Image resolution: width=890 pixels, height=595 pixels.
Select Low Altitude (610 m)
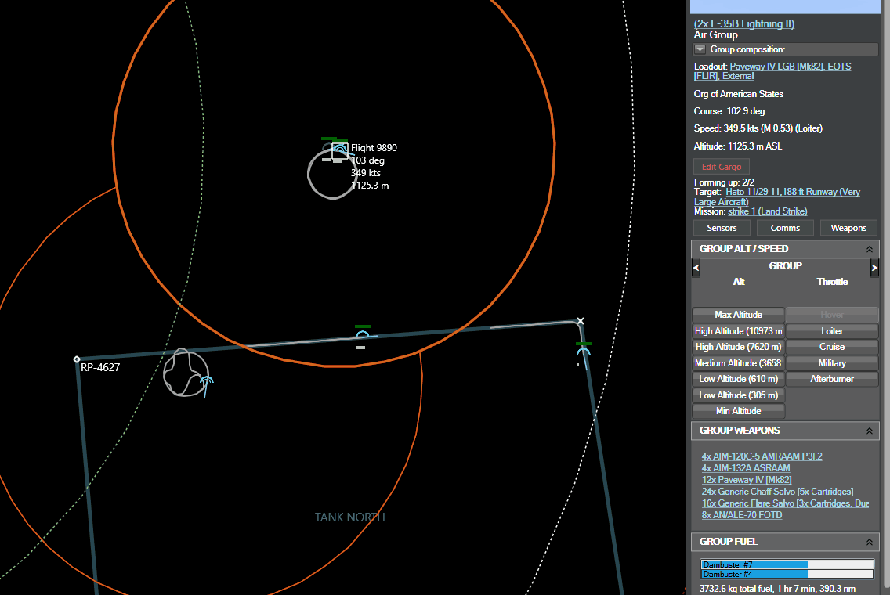739,379
